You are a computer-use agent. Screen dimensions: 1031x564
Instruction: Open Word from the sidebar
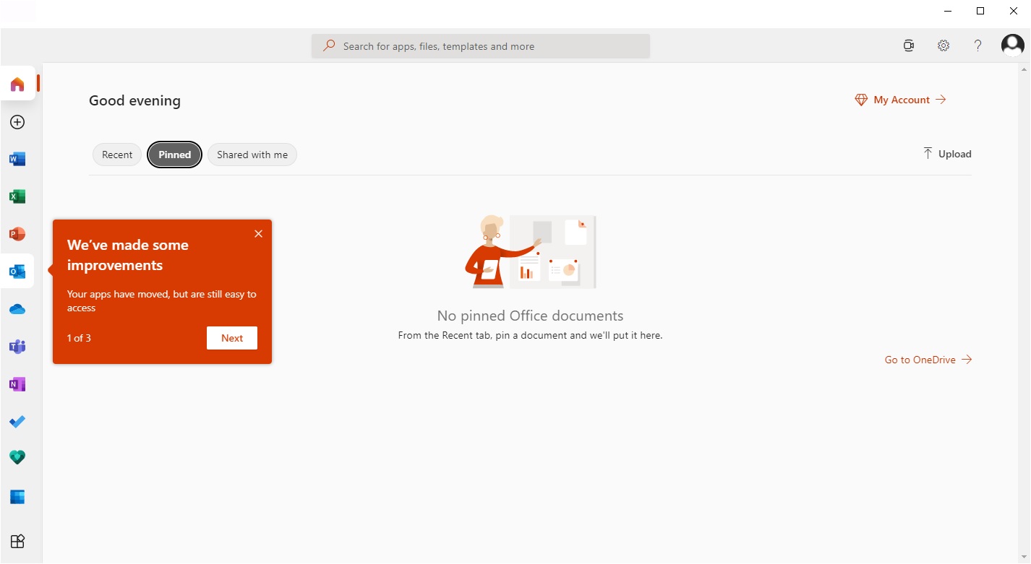click(x=17, y=158)
